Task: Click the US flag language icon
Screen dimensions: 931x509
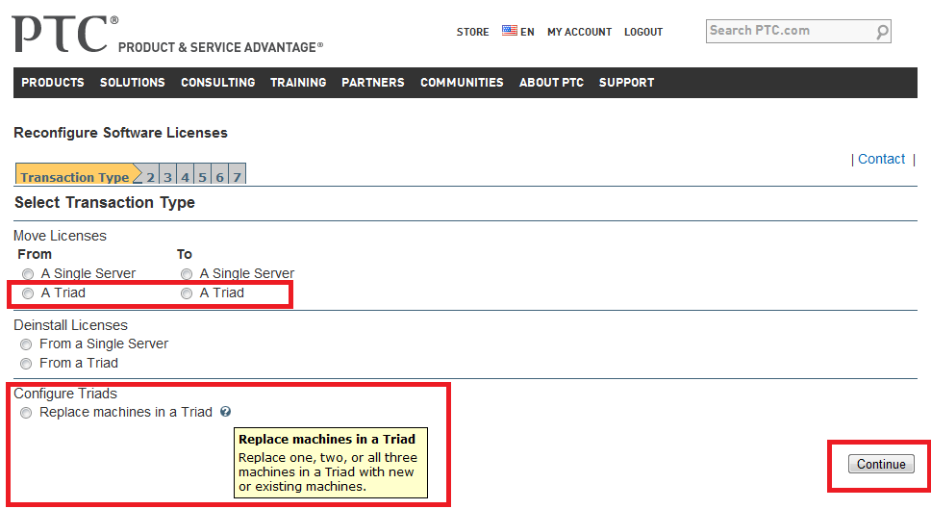Action: coord(509,30)
